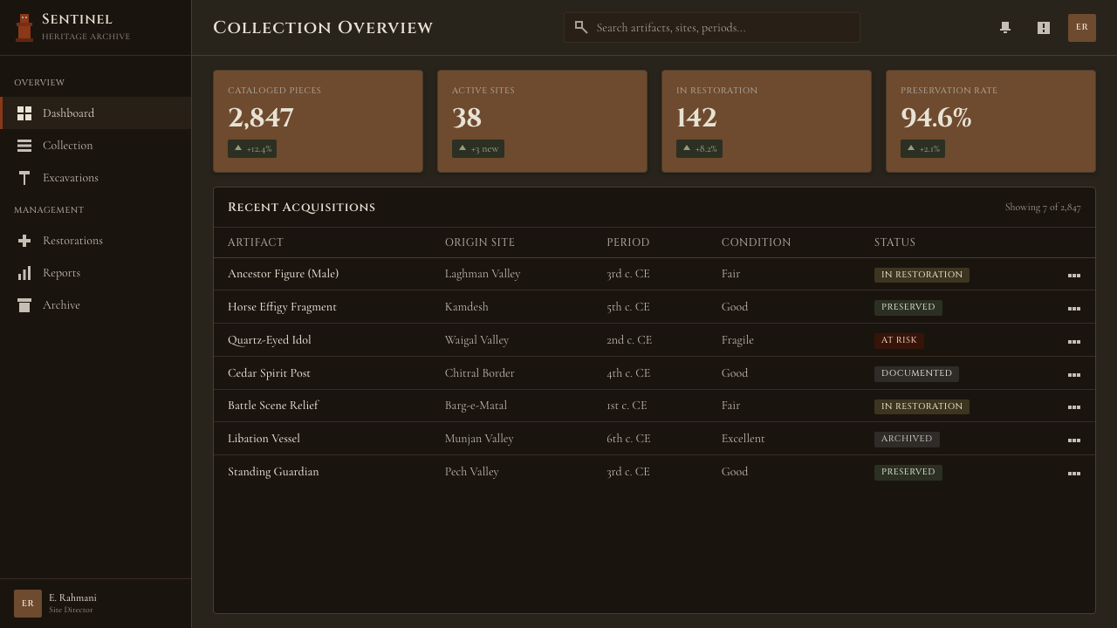Open the Restorations page
This screenshot has width=1117, height=628.
(x=96, y=241)
